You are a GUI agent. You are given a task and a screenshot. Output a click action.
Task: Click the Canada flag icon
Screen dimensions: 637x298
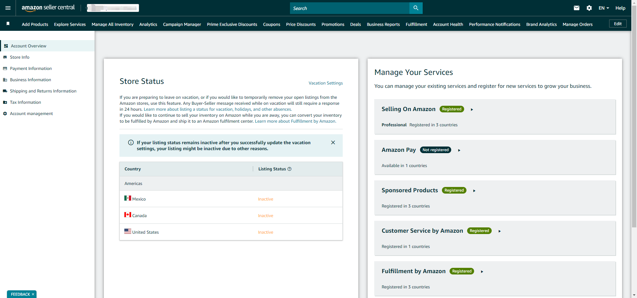128,215
